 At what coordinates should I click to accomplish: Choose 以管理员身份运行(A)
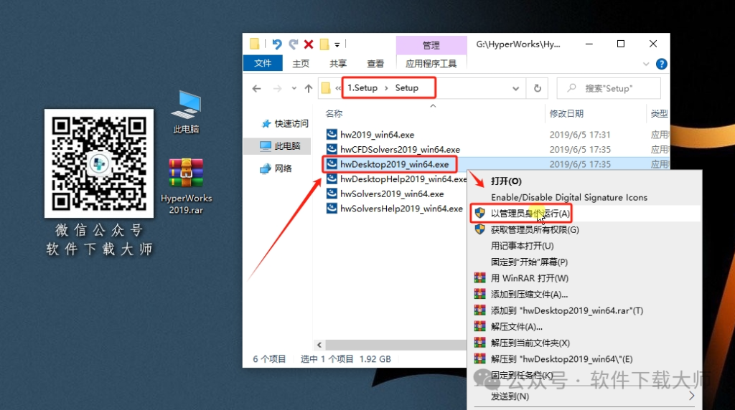(584, 214)
